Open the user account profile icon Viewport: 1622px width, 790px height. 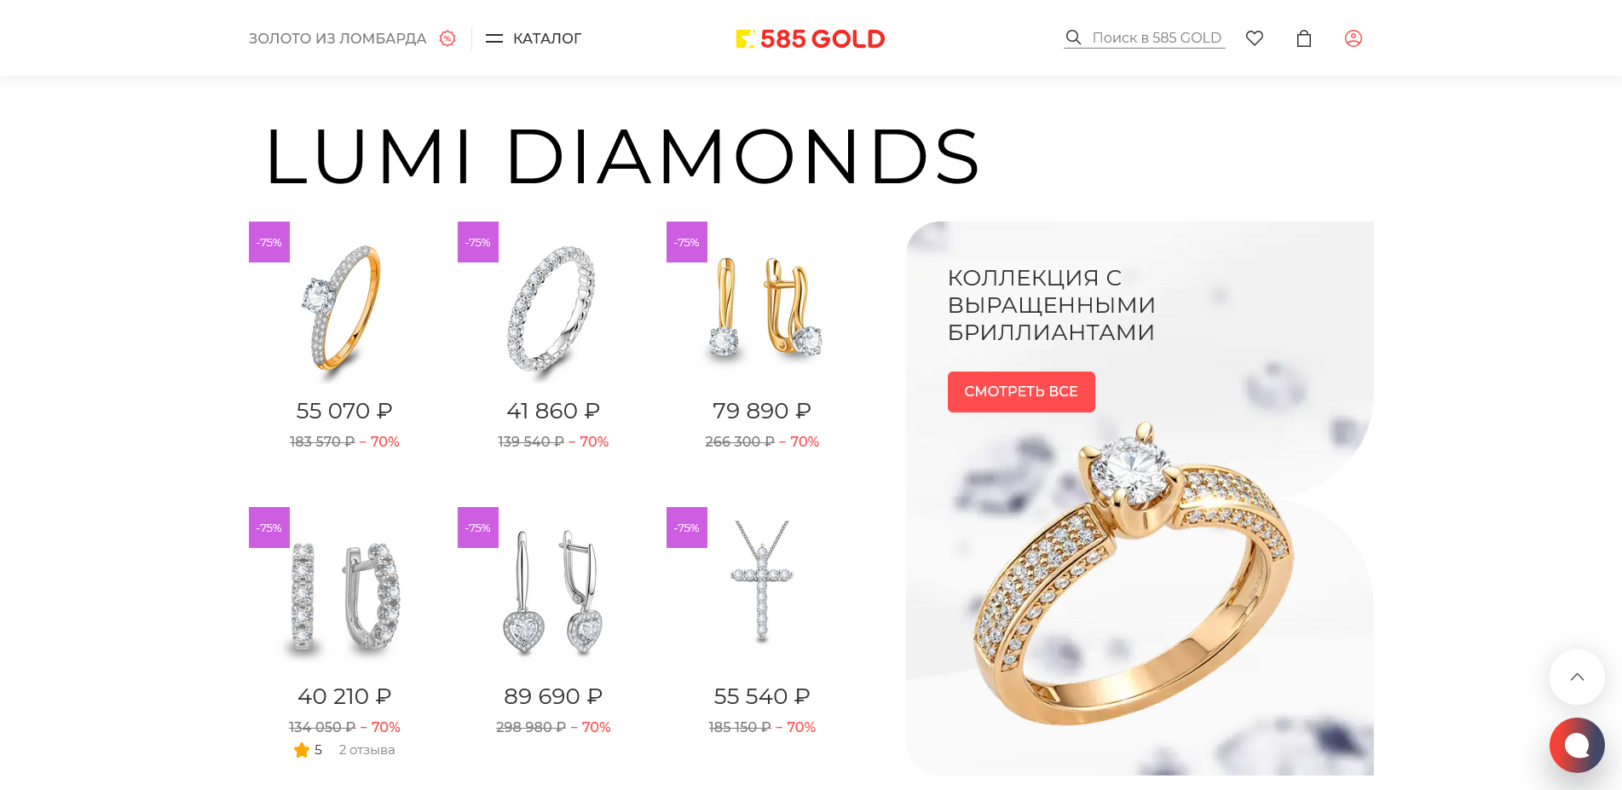(1353, 38)
